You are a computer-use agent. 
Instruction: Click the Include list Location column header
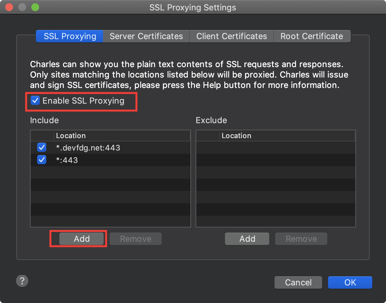coord(122,136)
